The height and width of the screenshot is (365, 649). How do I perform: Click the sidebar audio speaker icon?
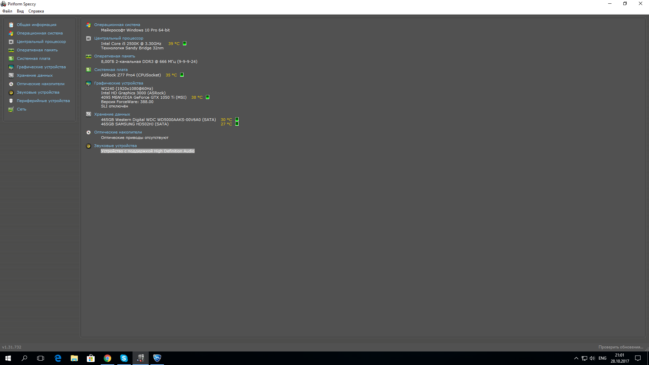(x=11, y=92)
